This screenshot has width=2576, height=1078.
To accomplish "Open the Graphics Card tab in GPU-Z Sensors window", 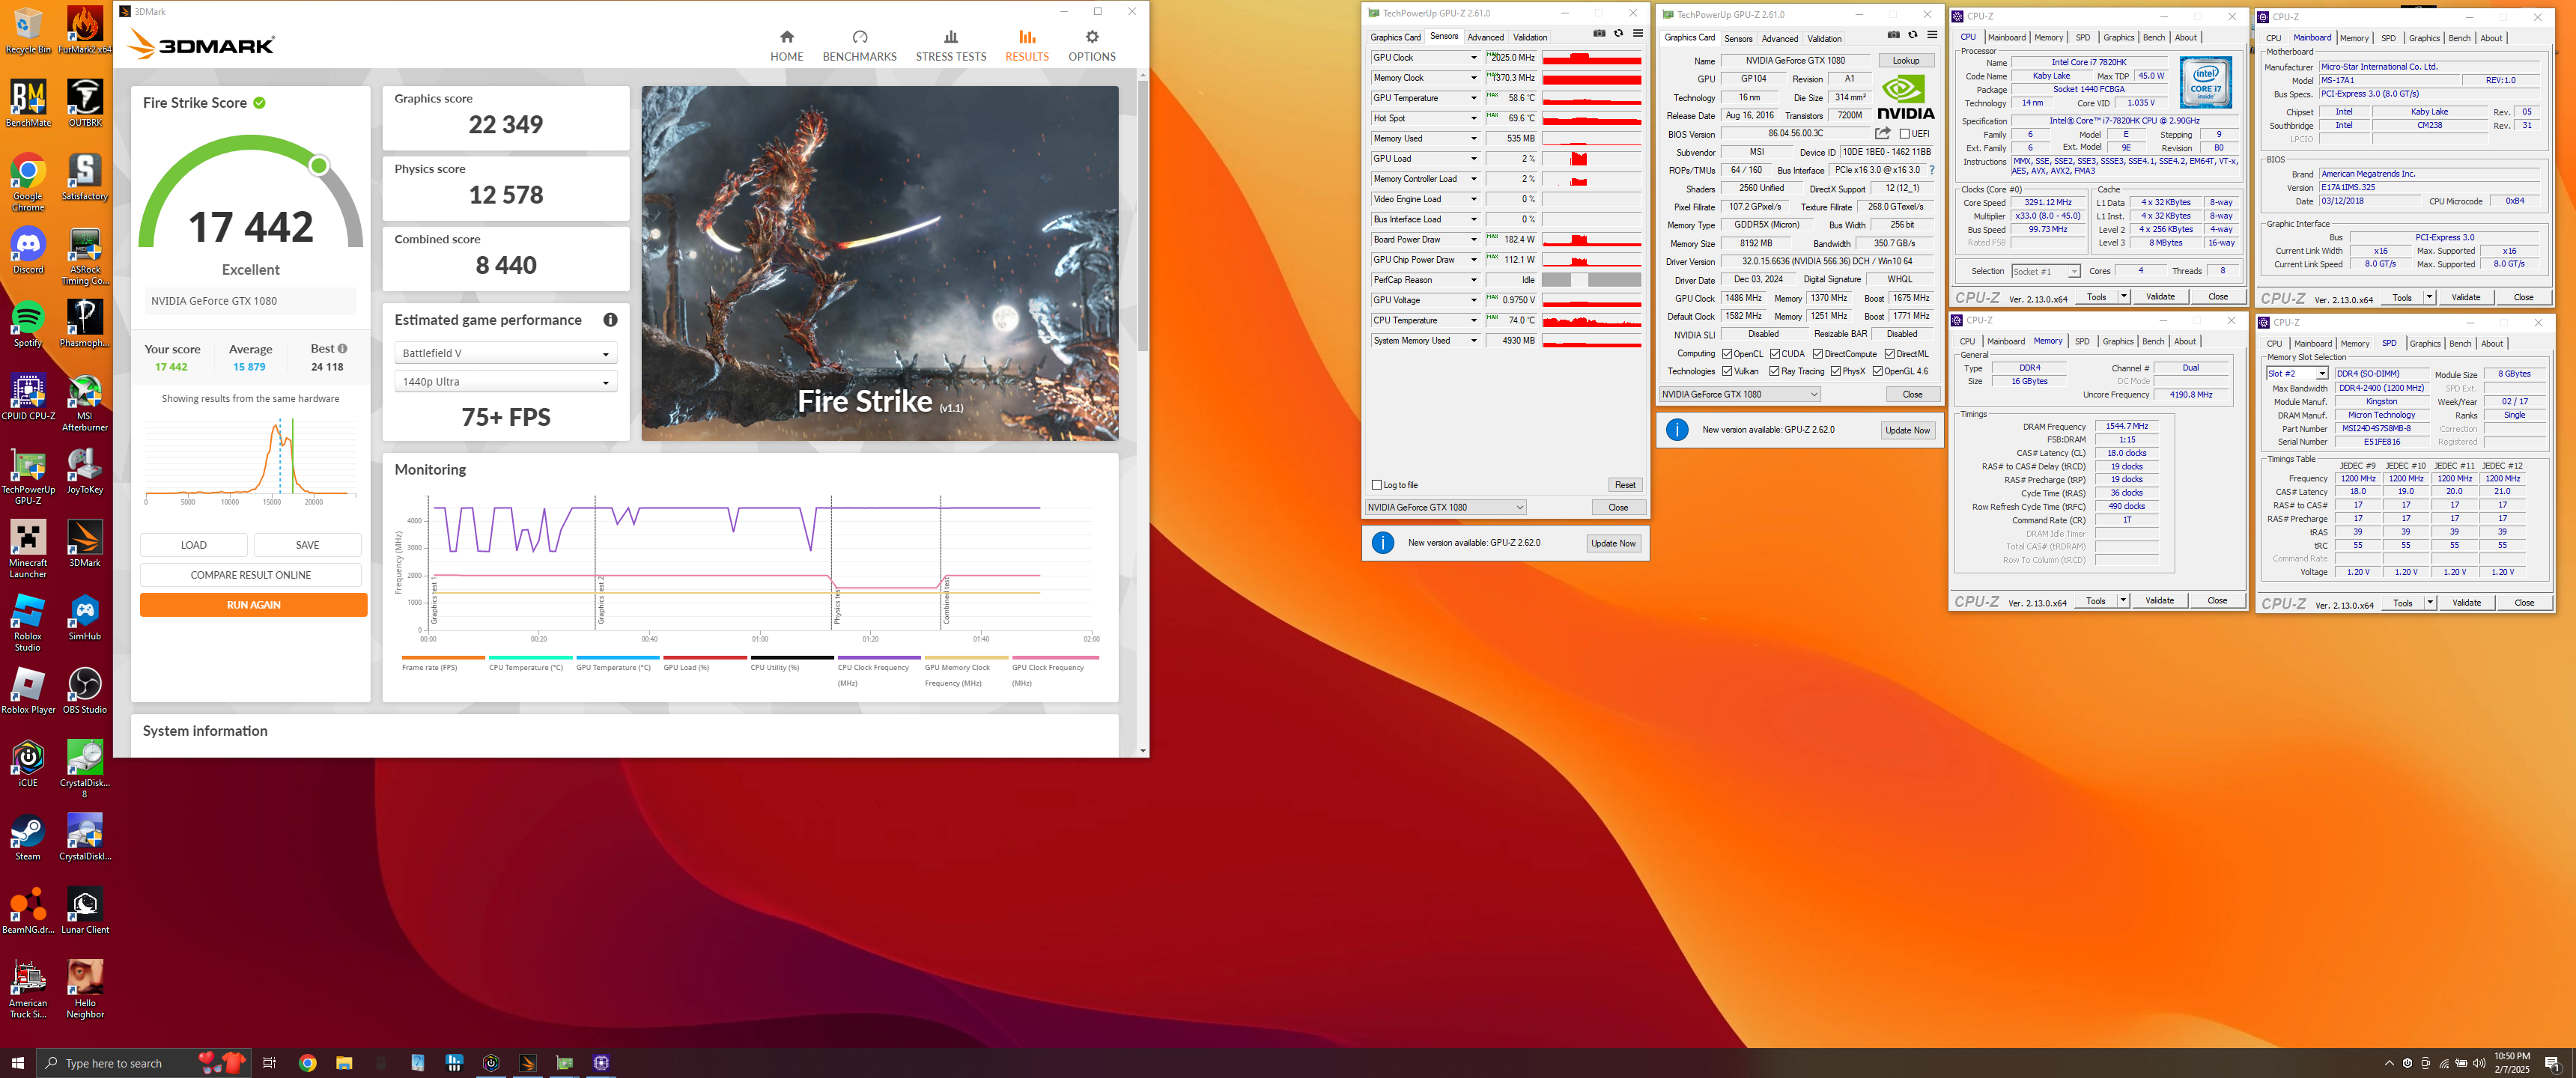I will (x=1394, y=37).
